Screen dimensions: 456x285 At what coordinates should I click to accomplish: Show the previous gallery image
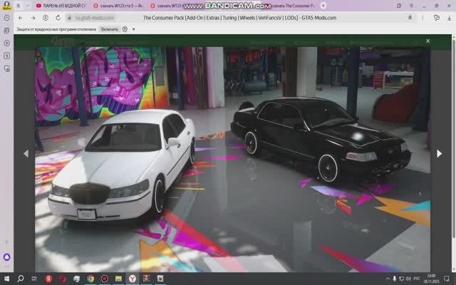click(x=26, y=154)
